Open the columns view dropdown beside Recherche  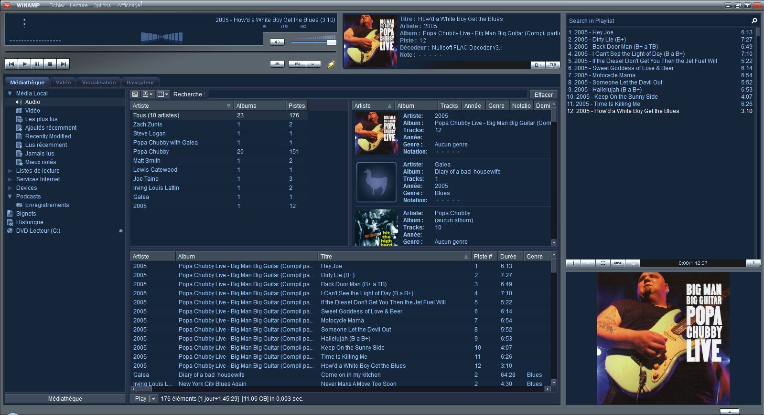click(163, 94)
